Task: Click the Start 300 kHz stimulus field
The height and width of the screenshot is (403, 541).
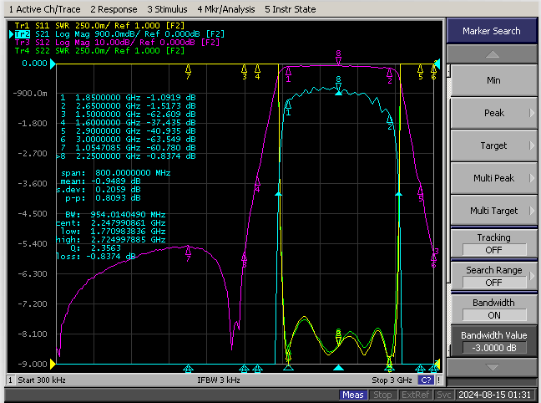Action: coord(42,380)
